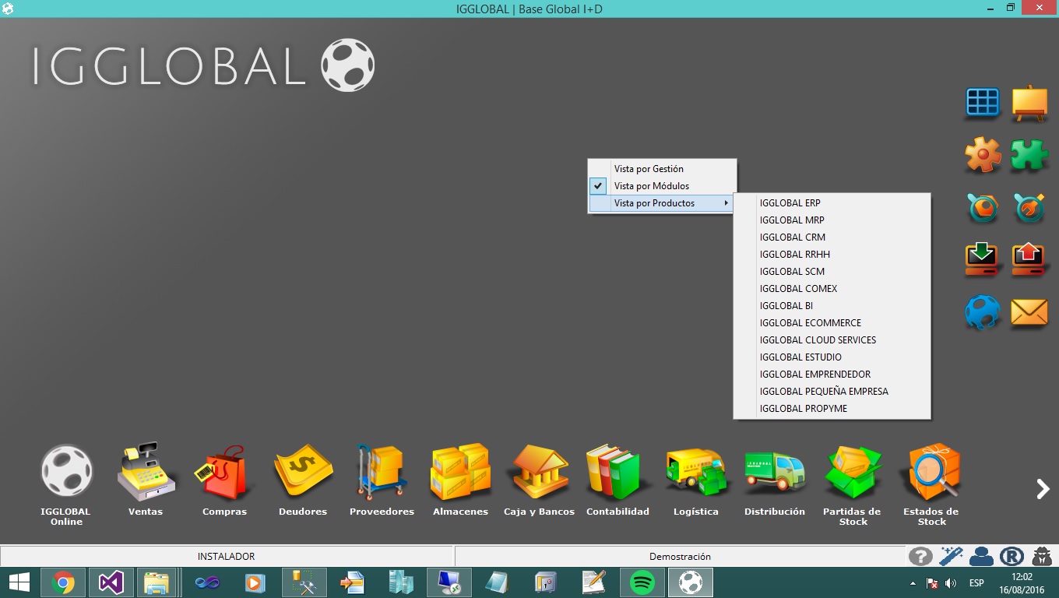Choose IGGLOBAL CRM

[x=832, y=237]
